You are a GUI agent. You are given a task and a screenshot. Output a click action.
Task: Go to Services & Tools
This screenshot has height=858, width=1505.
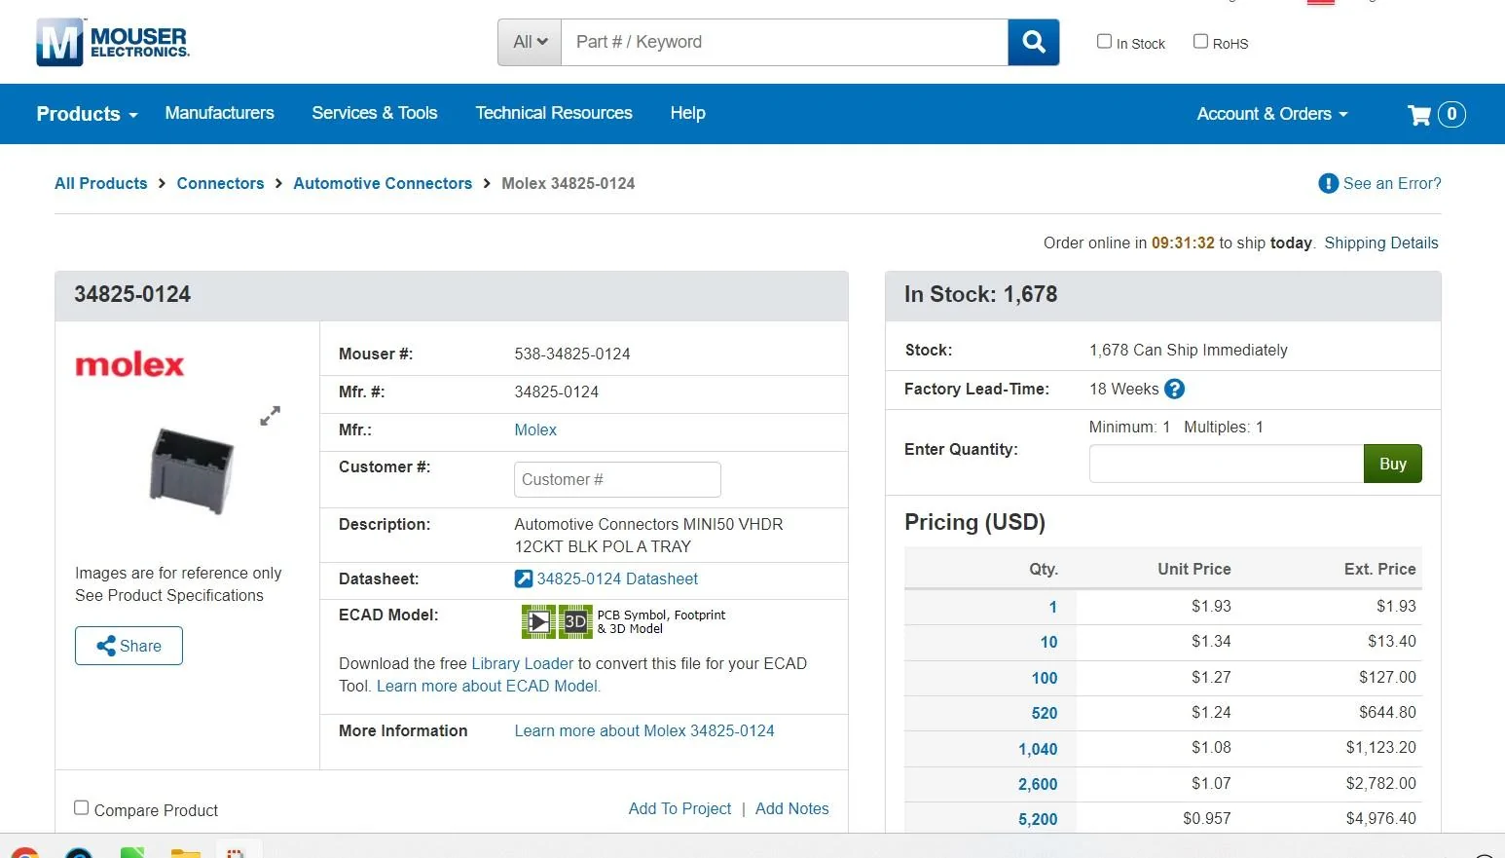click(x=375, y=113)
